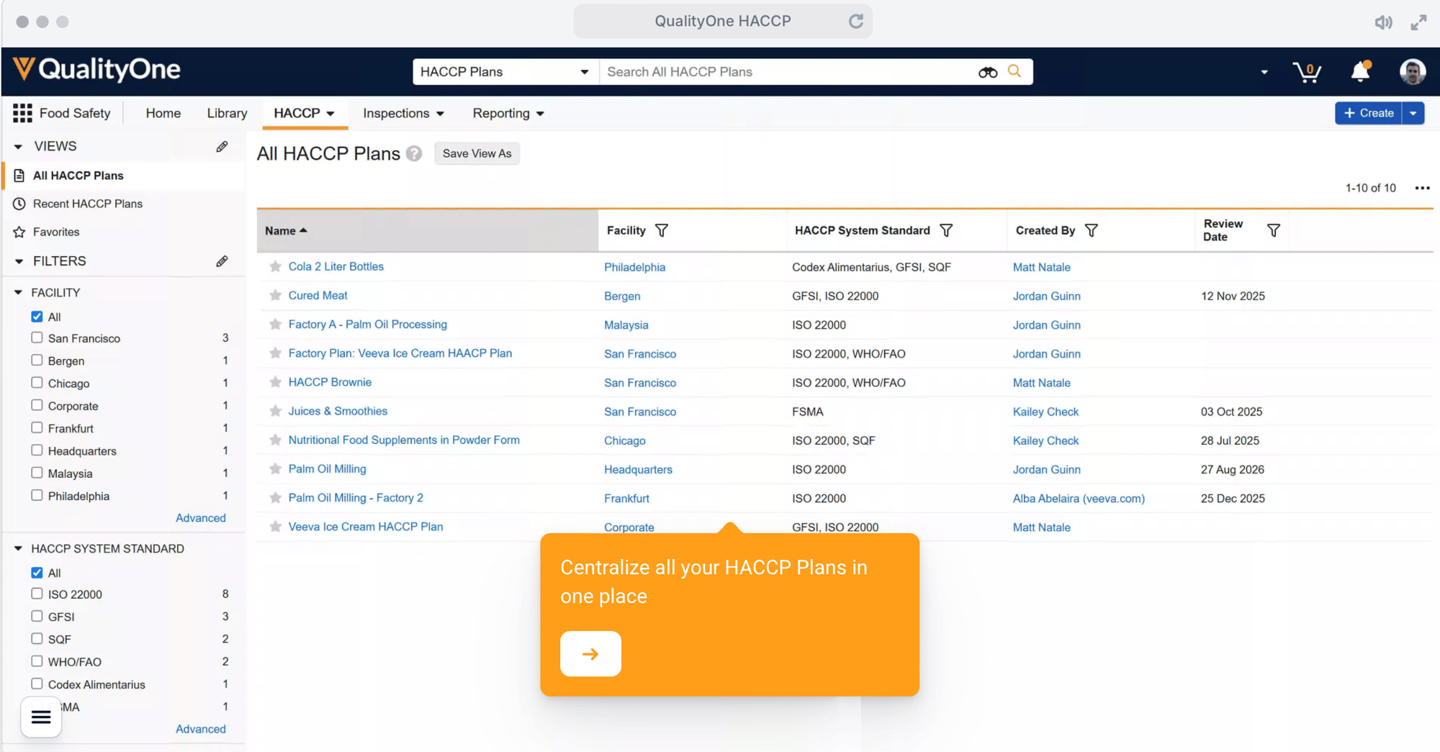Toggle the Facility All checkbox
Image resolution: width=1440 pixels, height=752 pixels.
click(x=37, y=317)
